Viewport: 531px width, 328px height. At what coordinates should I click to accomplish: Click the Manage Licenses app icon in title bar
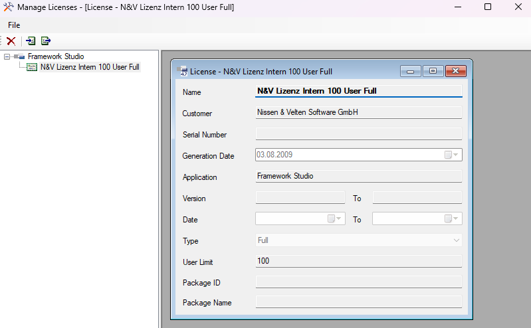pyautogui.click(x=9, y=7)
